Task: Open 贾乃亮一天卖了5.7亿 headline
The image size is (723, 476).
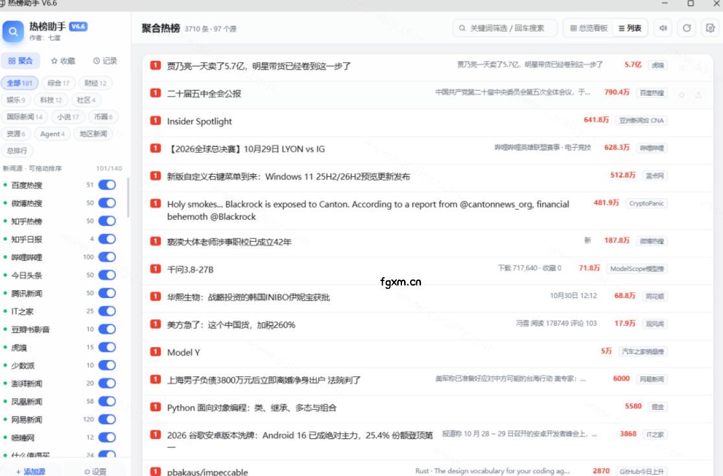Action: coord(259,66)
